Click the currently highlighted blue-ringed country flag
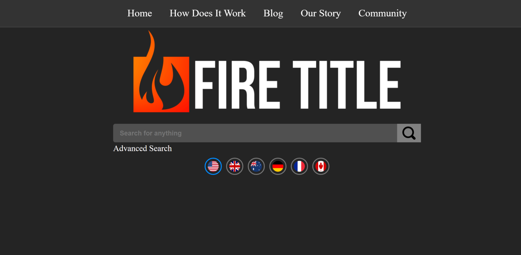This screenshot has height=255, width=521. [213, 166]
